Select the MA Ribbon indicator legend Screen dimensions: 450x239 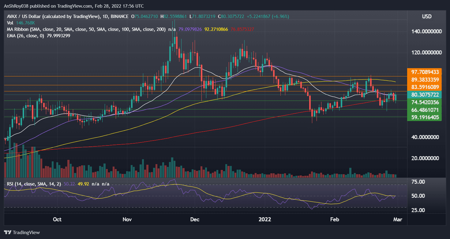(x=31, y=29)
